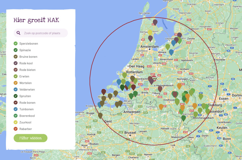
Task: Click the Brussel city label on map
Action: (130, 133)
